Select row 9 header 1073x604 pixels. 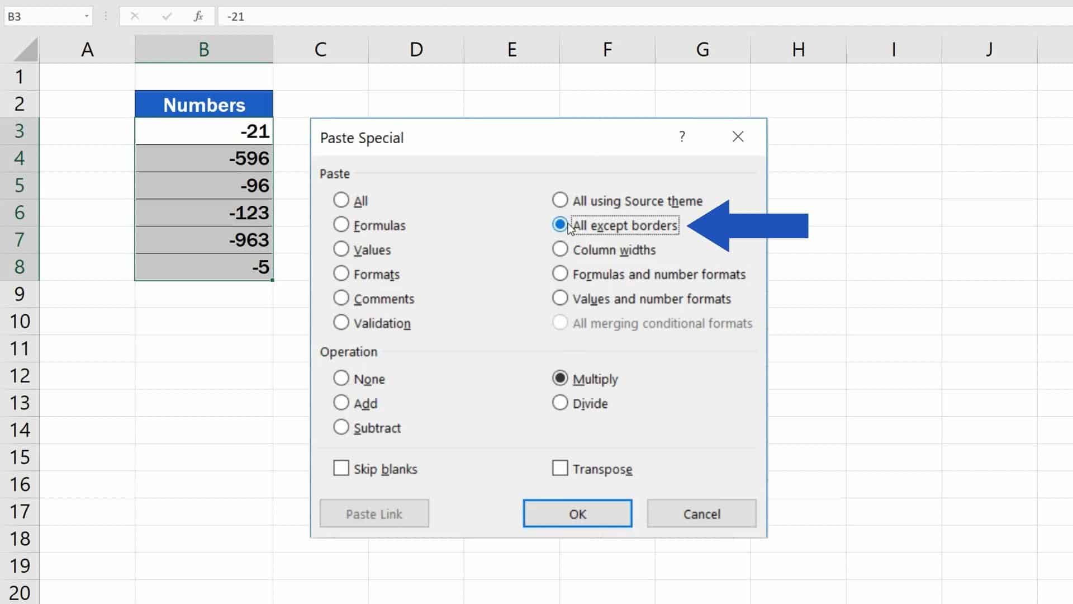click(x=20, y=294)
